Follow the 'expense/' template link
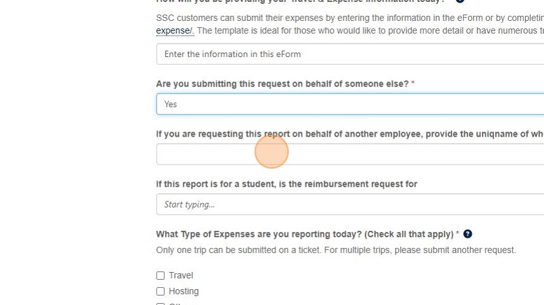This screenshot has width=544, height=305. [x=174, y=31]
